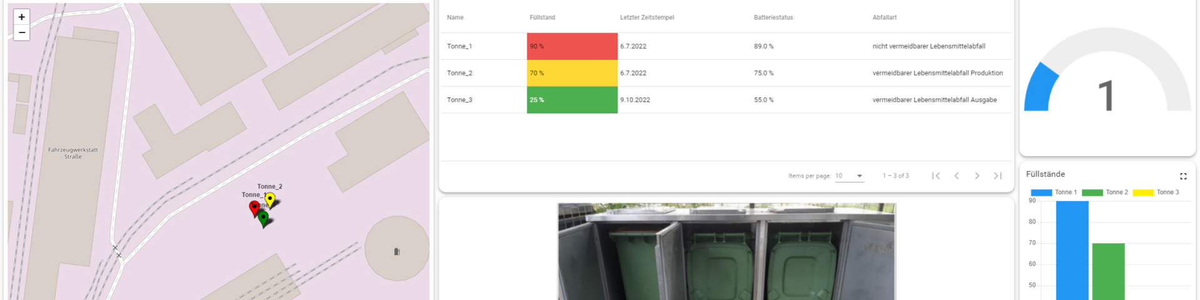Screen dimensions: 1200x300
Task: Click the blue Tonne 1 bar in chart
Action: pos(1072,250)
